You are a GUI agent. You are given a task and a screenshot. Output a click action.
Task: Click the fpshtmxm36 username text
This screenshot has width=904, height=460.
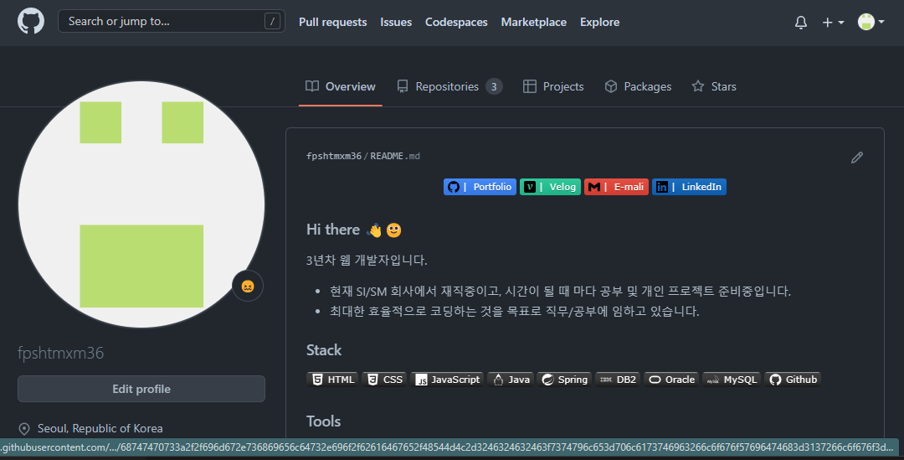click(x=60, y=354)
